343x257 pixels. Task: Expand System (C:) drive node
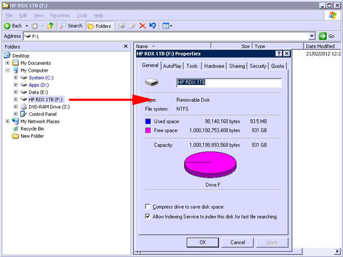pos(16,77)
